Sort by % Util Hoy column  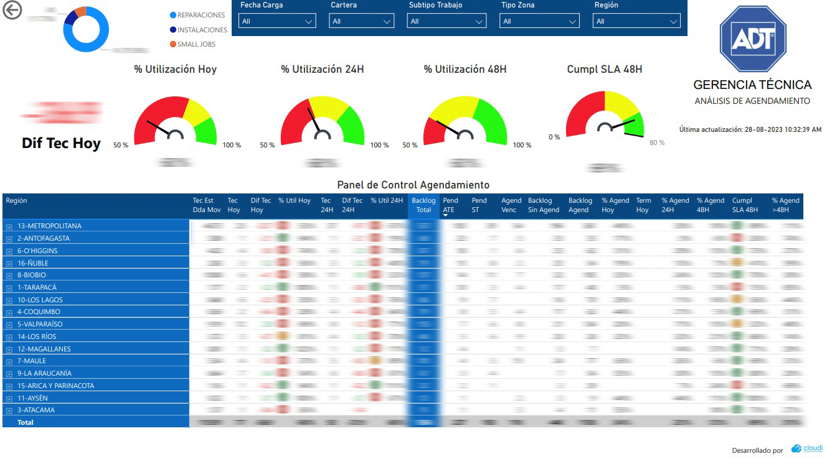point(295,201)
